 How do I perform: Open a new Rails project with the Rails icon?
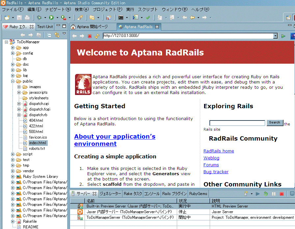(x=109, y=18)
